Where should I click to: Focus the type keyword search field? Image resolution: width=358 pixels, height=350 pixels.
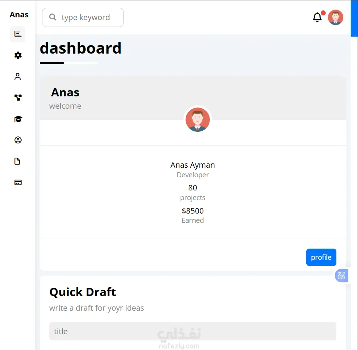pyautogui.click(x=83, y=17)
